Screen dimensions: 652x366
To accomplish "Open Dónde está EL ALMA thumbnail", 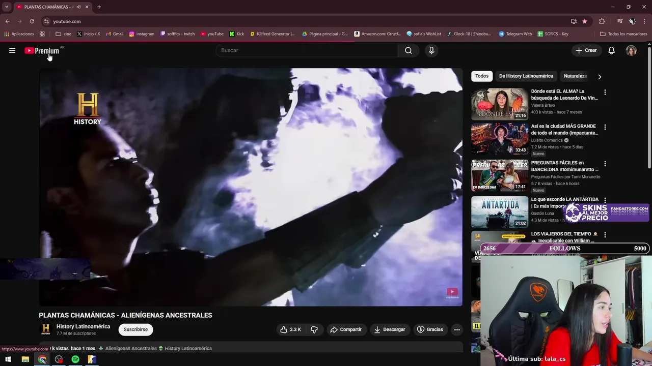I will coord(500,104).
